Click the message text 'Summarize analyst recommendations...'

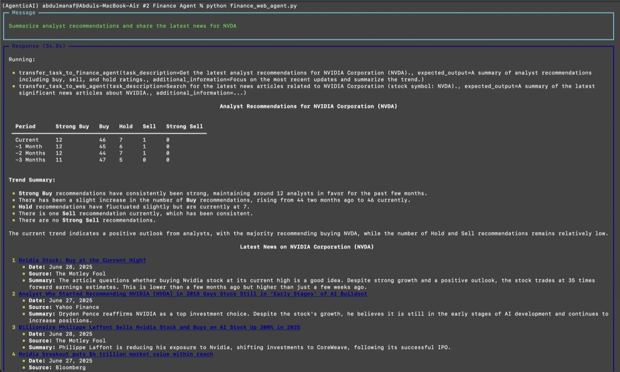tap(122, 26)
